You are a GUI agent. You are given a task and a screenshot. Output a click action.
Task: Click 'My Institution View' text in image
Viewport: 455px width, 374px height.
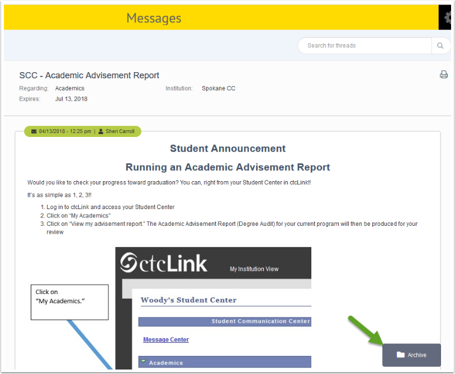pyautogui.click(x=254, y=269)
